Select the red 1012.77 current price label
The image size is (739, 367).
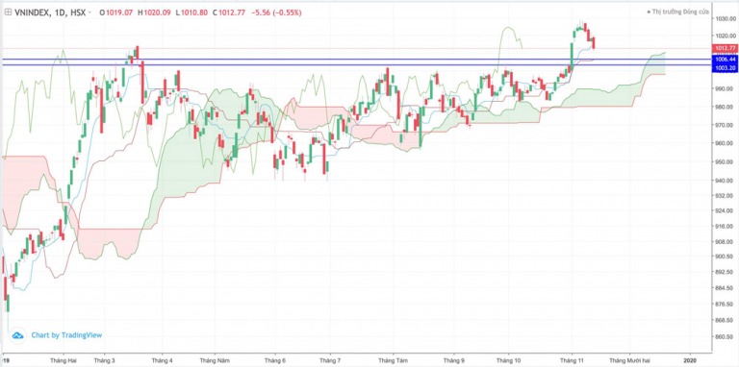(726, 48)
